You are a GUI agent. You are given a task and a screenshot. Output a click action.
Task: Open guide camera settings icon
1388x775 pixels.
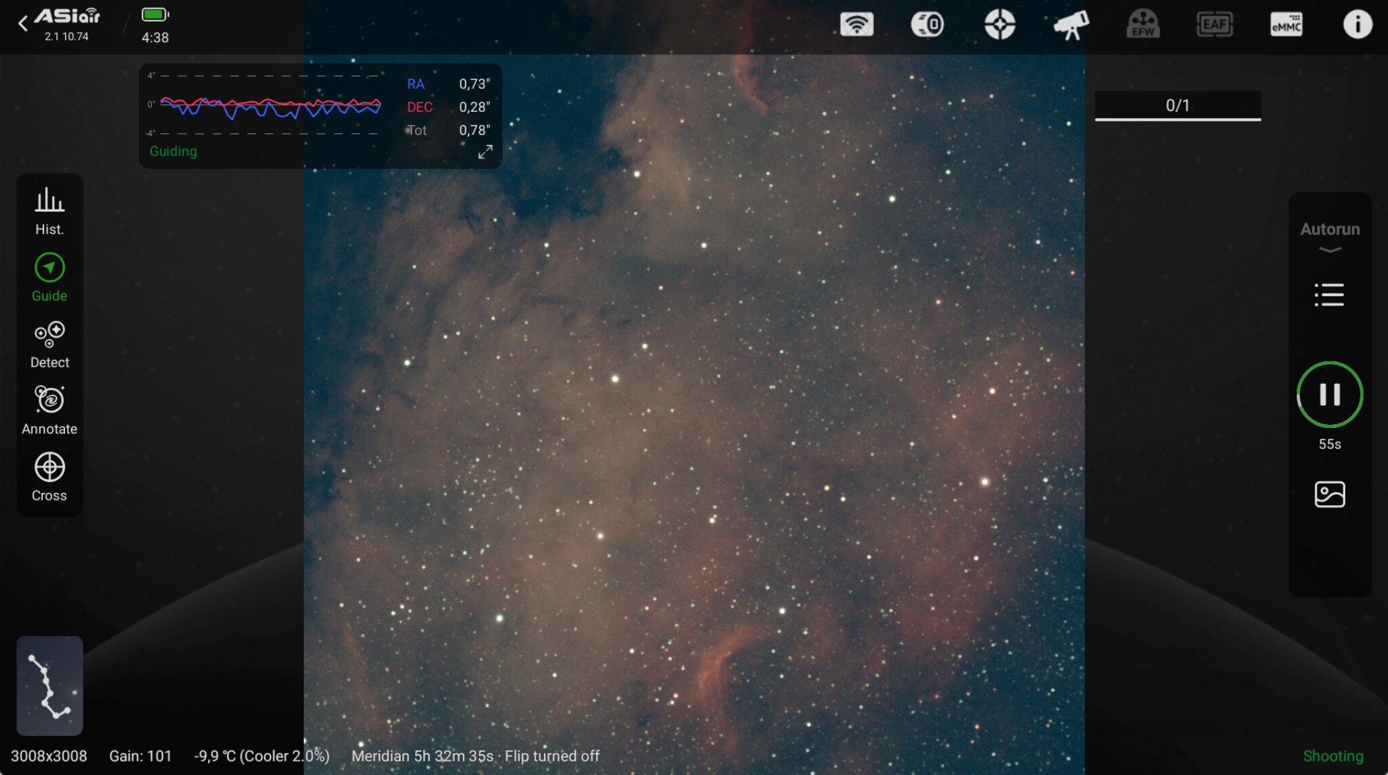(999, 25)
